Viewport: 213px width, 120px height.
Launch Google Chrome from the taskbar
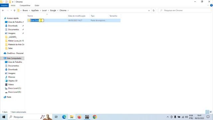pyautogui.click(x=95, y=117)
